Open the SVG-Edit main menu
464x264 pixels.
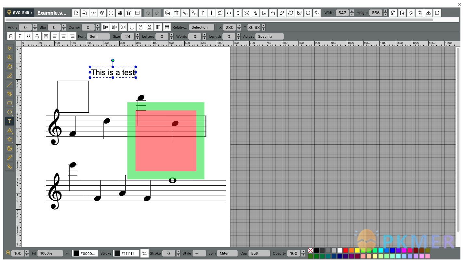pyautogui.click(x=20, y=13)
